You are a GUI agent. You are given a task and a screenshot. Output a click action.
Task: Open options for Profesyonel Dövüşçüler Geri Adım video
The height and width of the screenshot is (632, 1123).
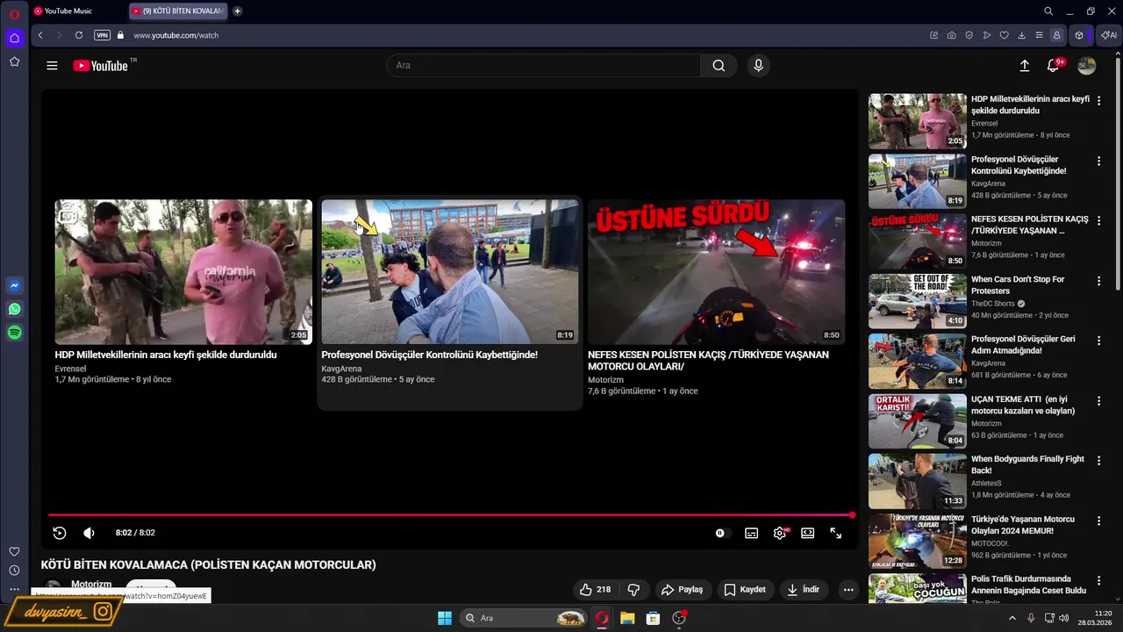pyautogui.click(x=1098, y=341)
